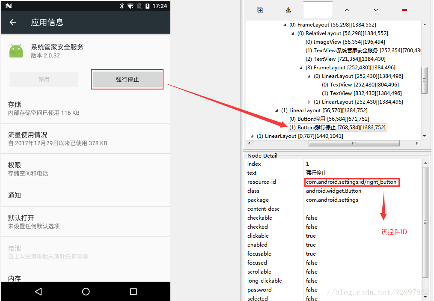The height and width of the screenshot is (301, 434).
Task: Click the long-clickable property row
Action: (333, 280)
